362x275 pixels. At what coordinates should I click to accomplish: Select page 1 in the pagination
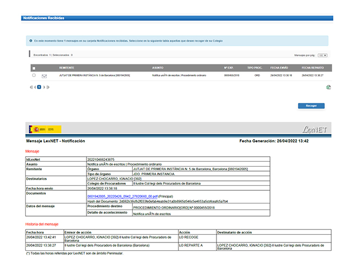click(39, 87)
